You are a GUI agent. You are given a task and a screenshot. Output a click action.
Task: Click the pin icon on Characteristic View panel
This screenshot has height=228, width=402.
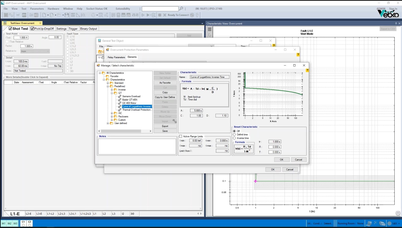[x=396, y=24]
